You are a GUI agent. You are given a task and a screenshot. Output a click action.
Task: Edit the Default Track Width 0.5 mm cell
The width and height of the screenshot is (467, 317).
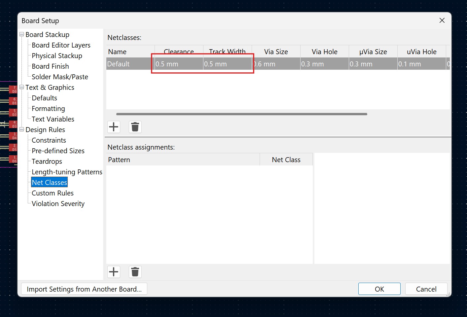(228, 64)
